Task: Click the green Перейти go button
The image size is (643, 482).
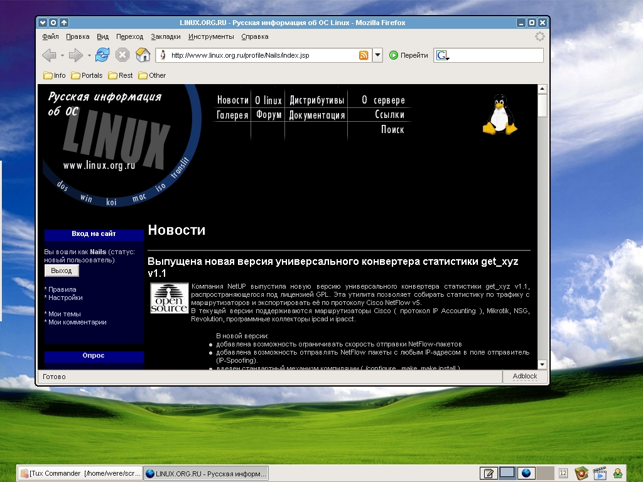Action: click(408, 55)
